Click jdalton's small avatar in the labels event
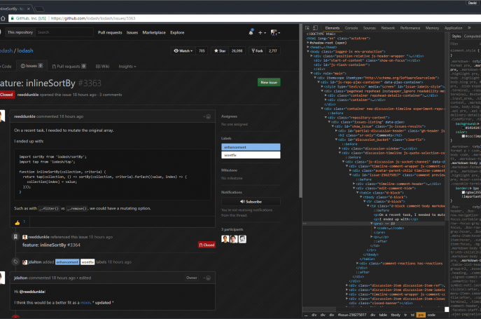This screenshot has width=481, height=319. 25,262
